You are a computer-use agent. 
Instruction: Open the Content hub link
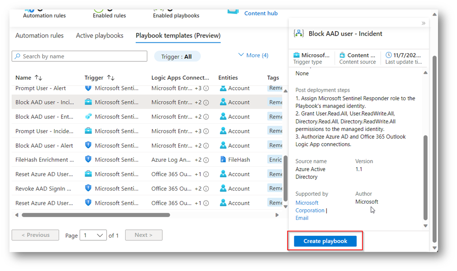(261, 13)
